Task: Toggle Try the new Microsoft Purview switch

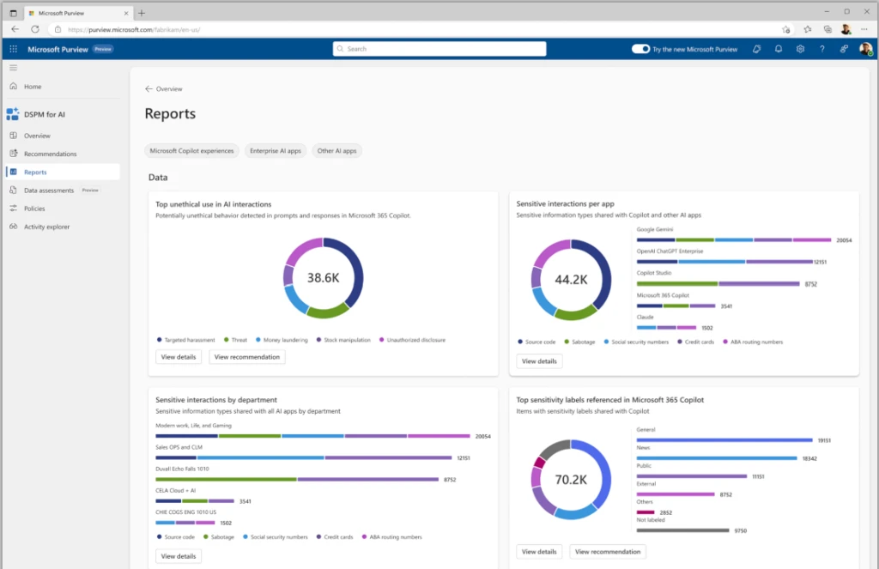Action: 640,49
